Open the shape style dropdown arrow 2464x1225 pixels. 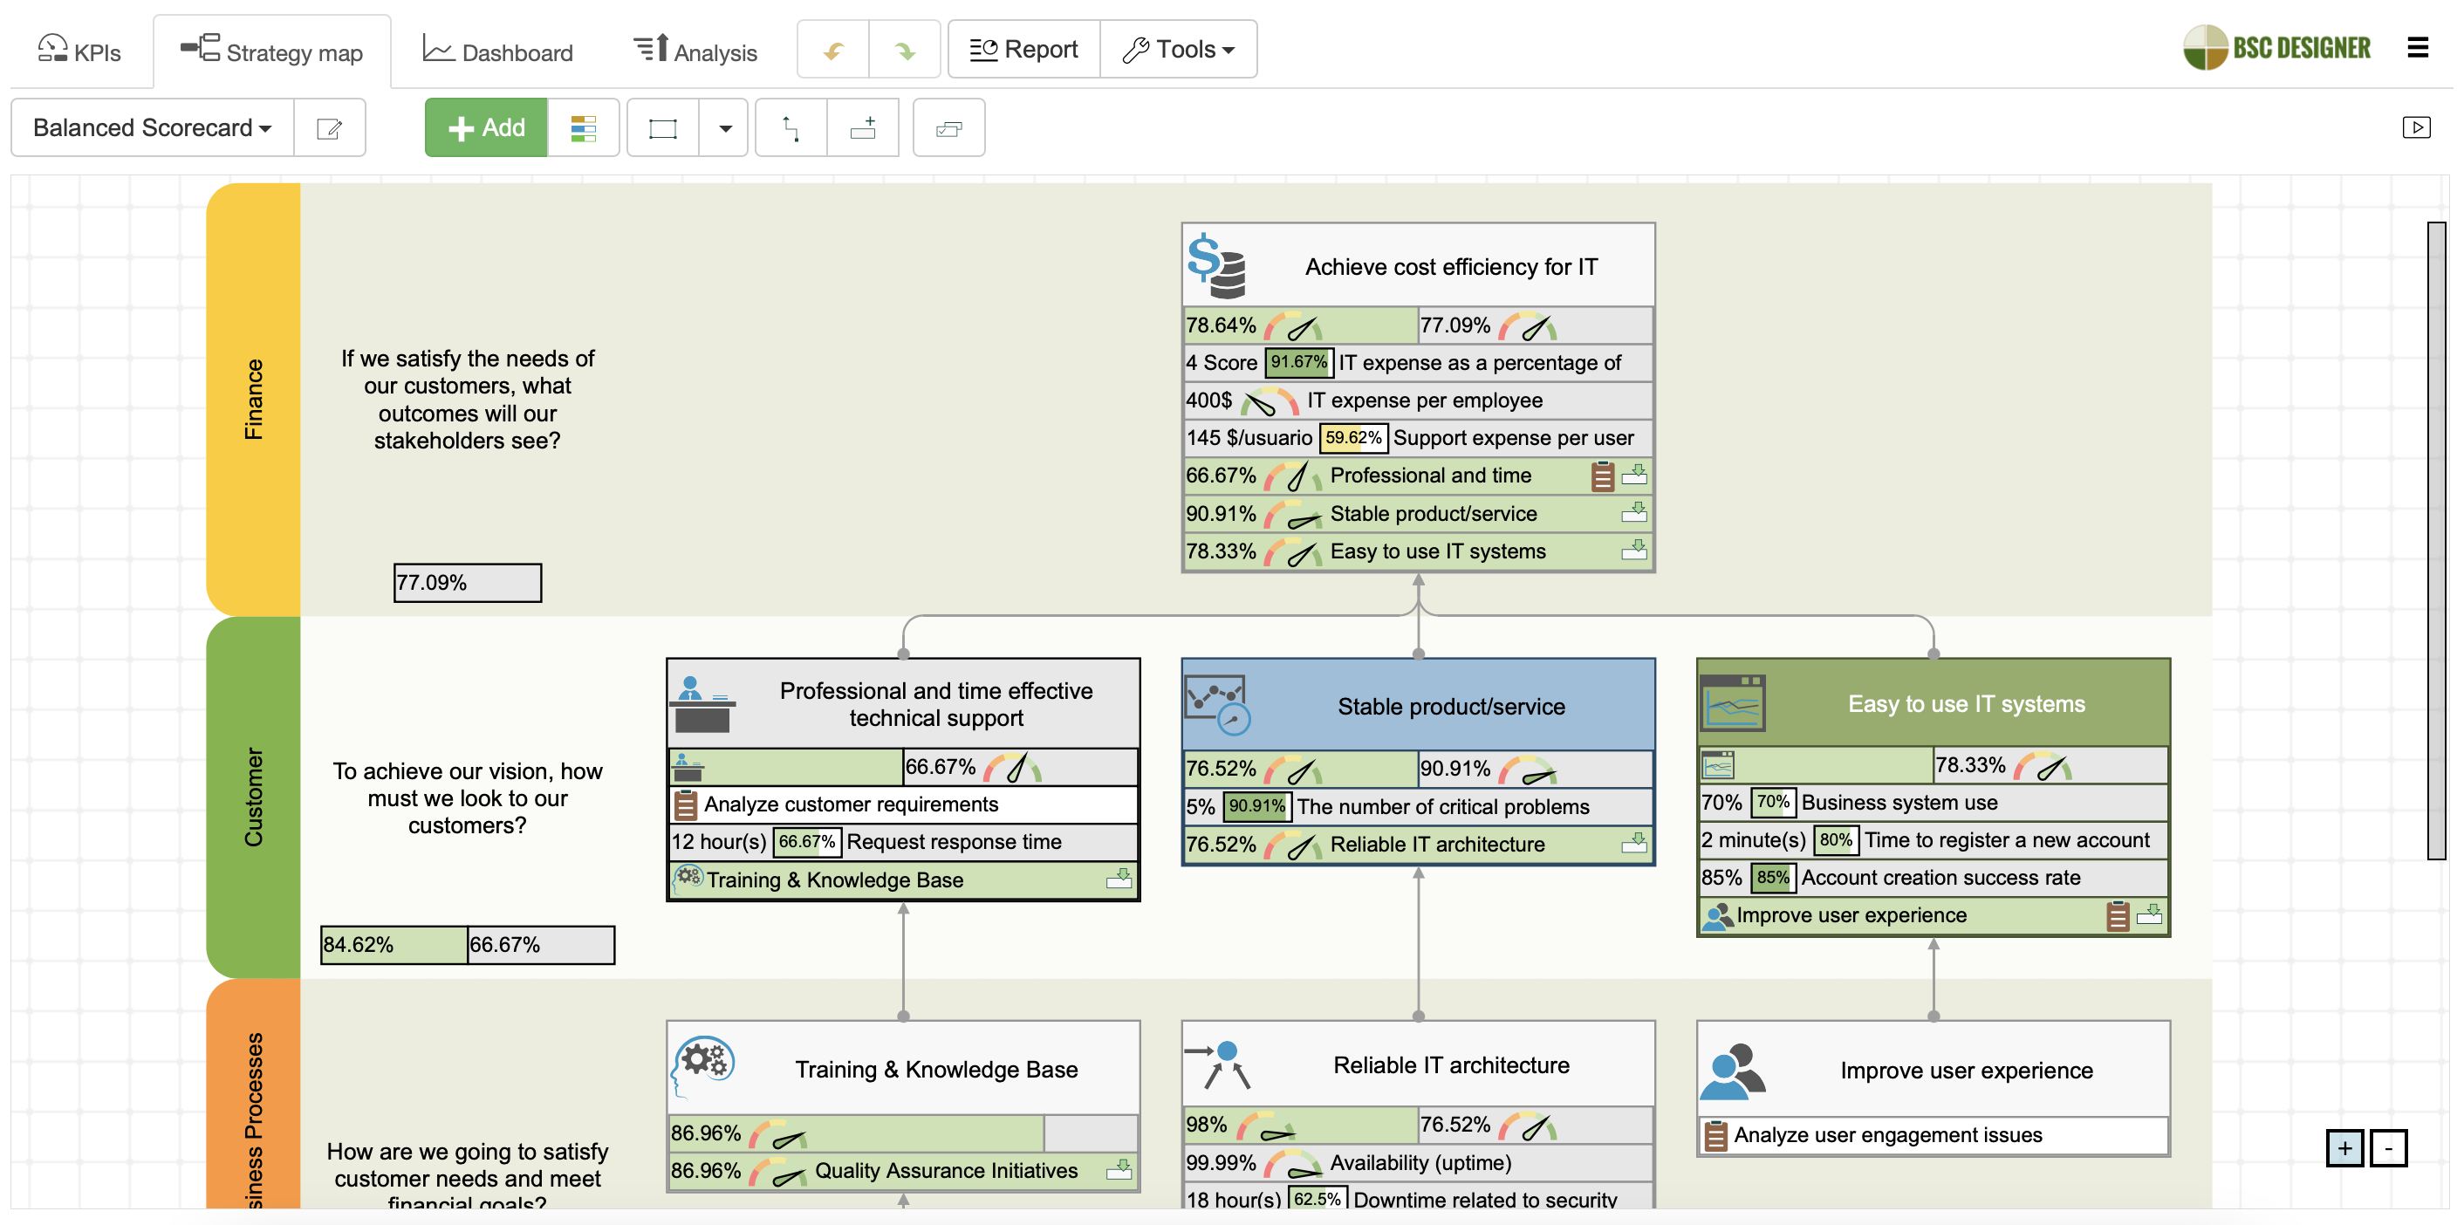724,127
